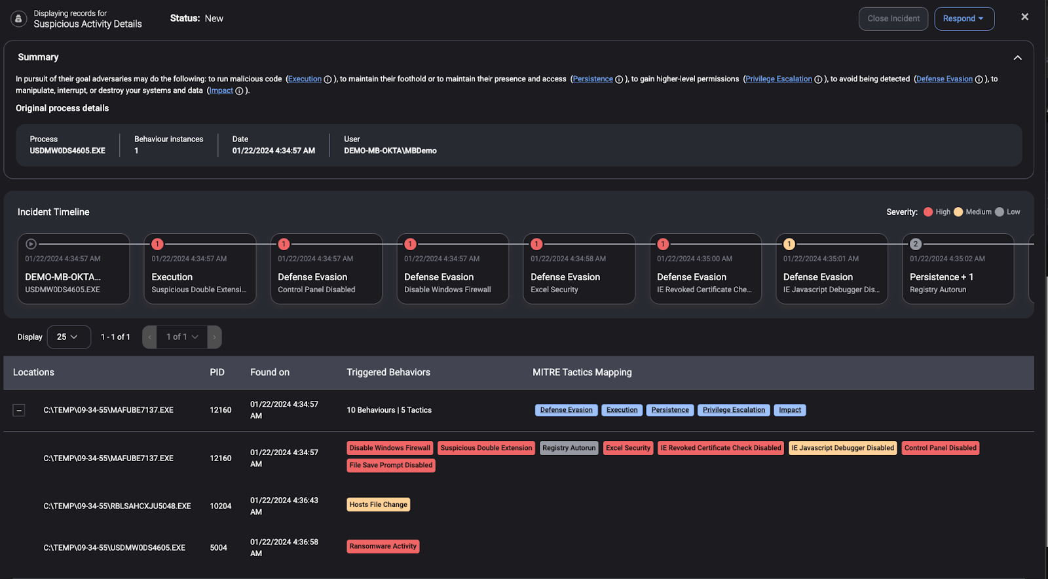Click the Persistence tactic tag in the table
The width and height of the screenshot is (1048, 579).
670,411
